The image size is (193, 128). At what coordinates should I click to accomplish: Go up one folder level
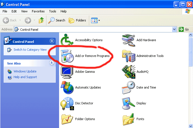[41, 20]
